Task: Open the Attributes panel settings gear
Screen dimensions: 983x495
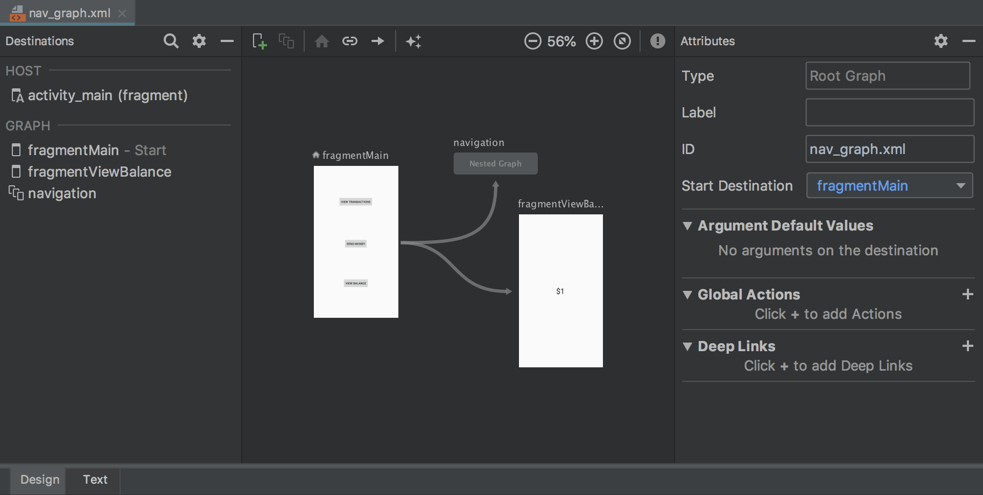Action: (x=940, y=41)
